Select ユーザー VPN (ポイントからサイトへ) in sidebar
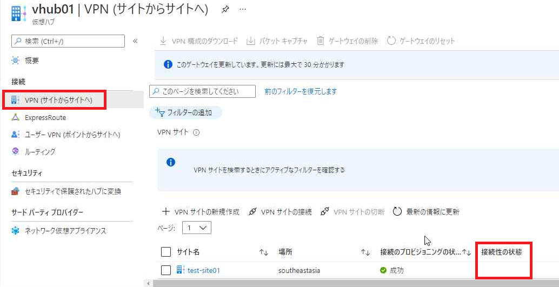559x287 pixels. pyautogui.click(x=72, y=135)
